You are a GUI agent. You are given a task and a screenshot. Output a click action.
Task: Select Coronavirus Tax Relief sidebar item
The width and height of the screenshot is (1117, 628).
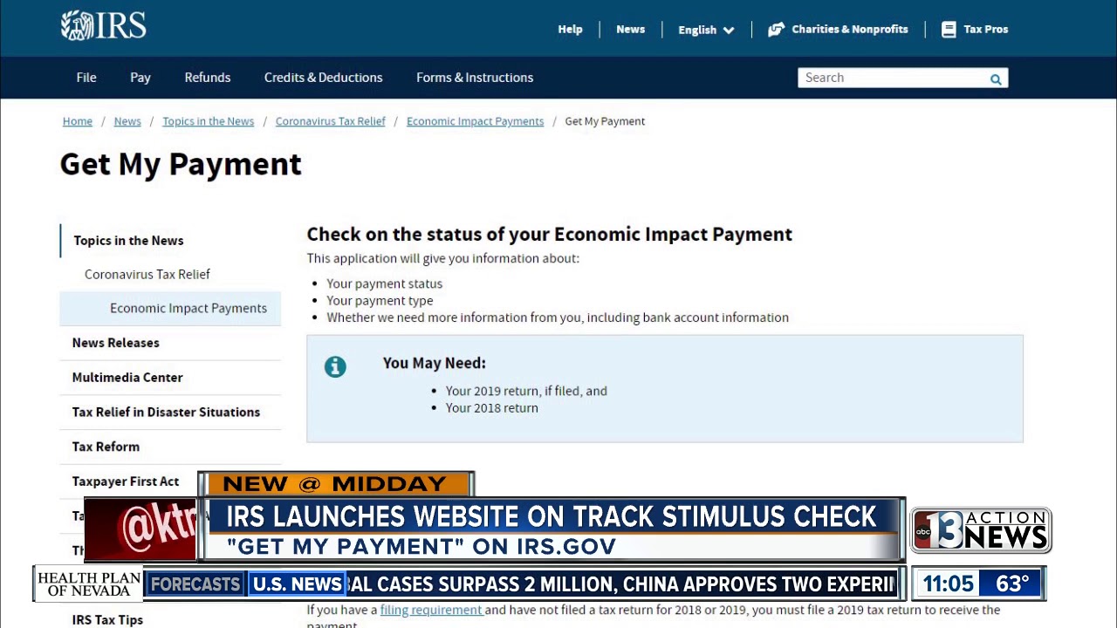click(147, 274)
